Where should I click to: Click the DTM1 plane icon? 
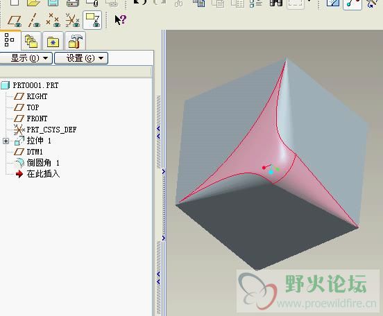19,152
